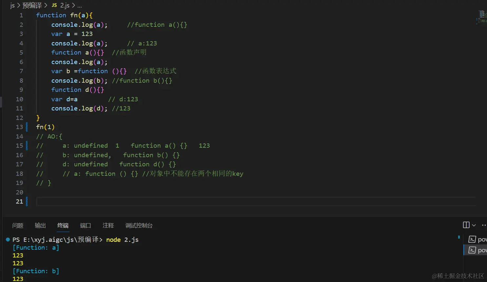Open the 问题 panel tab

click(18, 225)
